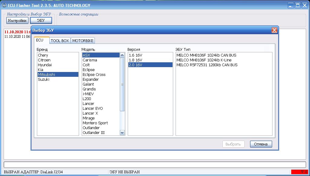Select Eclipse Cross model
The height and width of the screenshot is (176, 310).
(101, 74)
